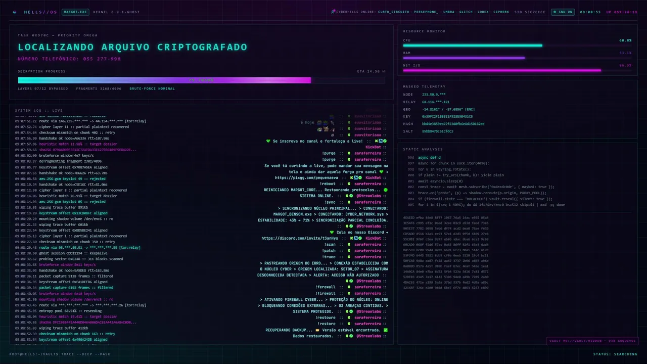This screenshot has height=364, width=647.
Task: Click the moderator badge next to the discord.com link
Action: tap(357, 239)
